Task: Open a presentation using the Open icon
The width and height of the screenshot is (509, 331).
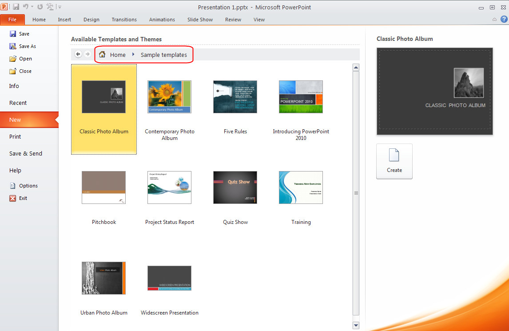Action: point(13,58)
